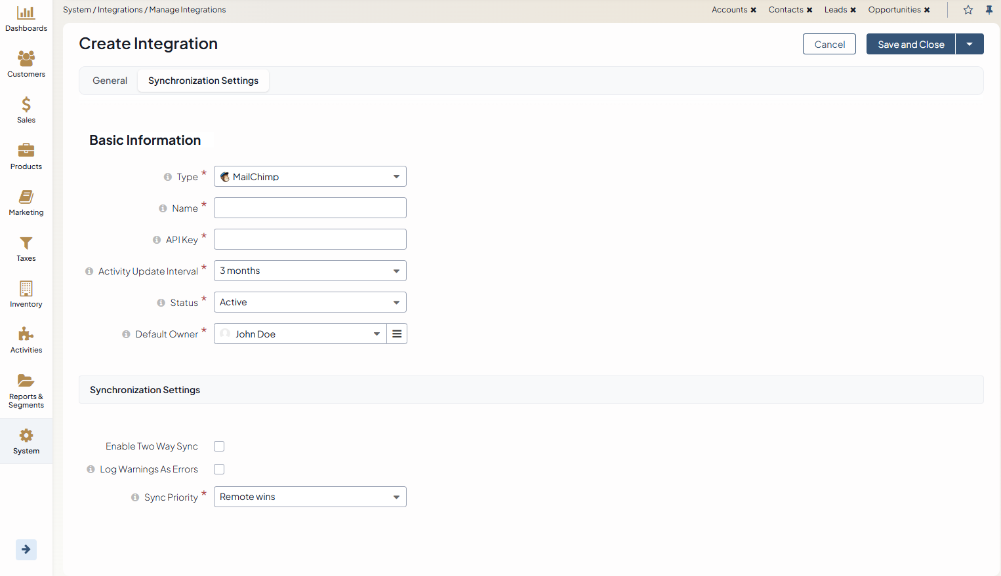Open the Type MailChimp dropdown
The width and height of the screenshot is (1001, 576).
coord(310,176)
